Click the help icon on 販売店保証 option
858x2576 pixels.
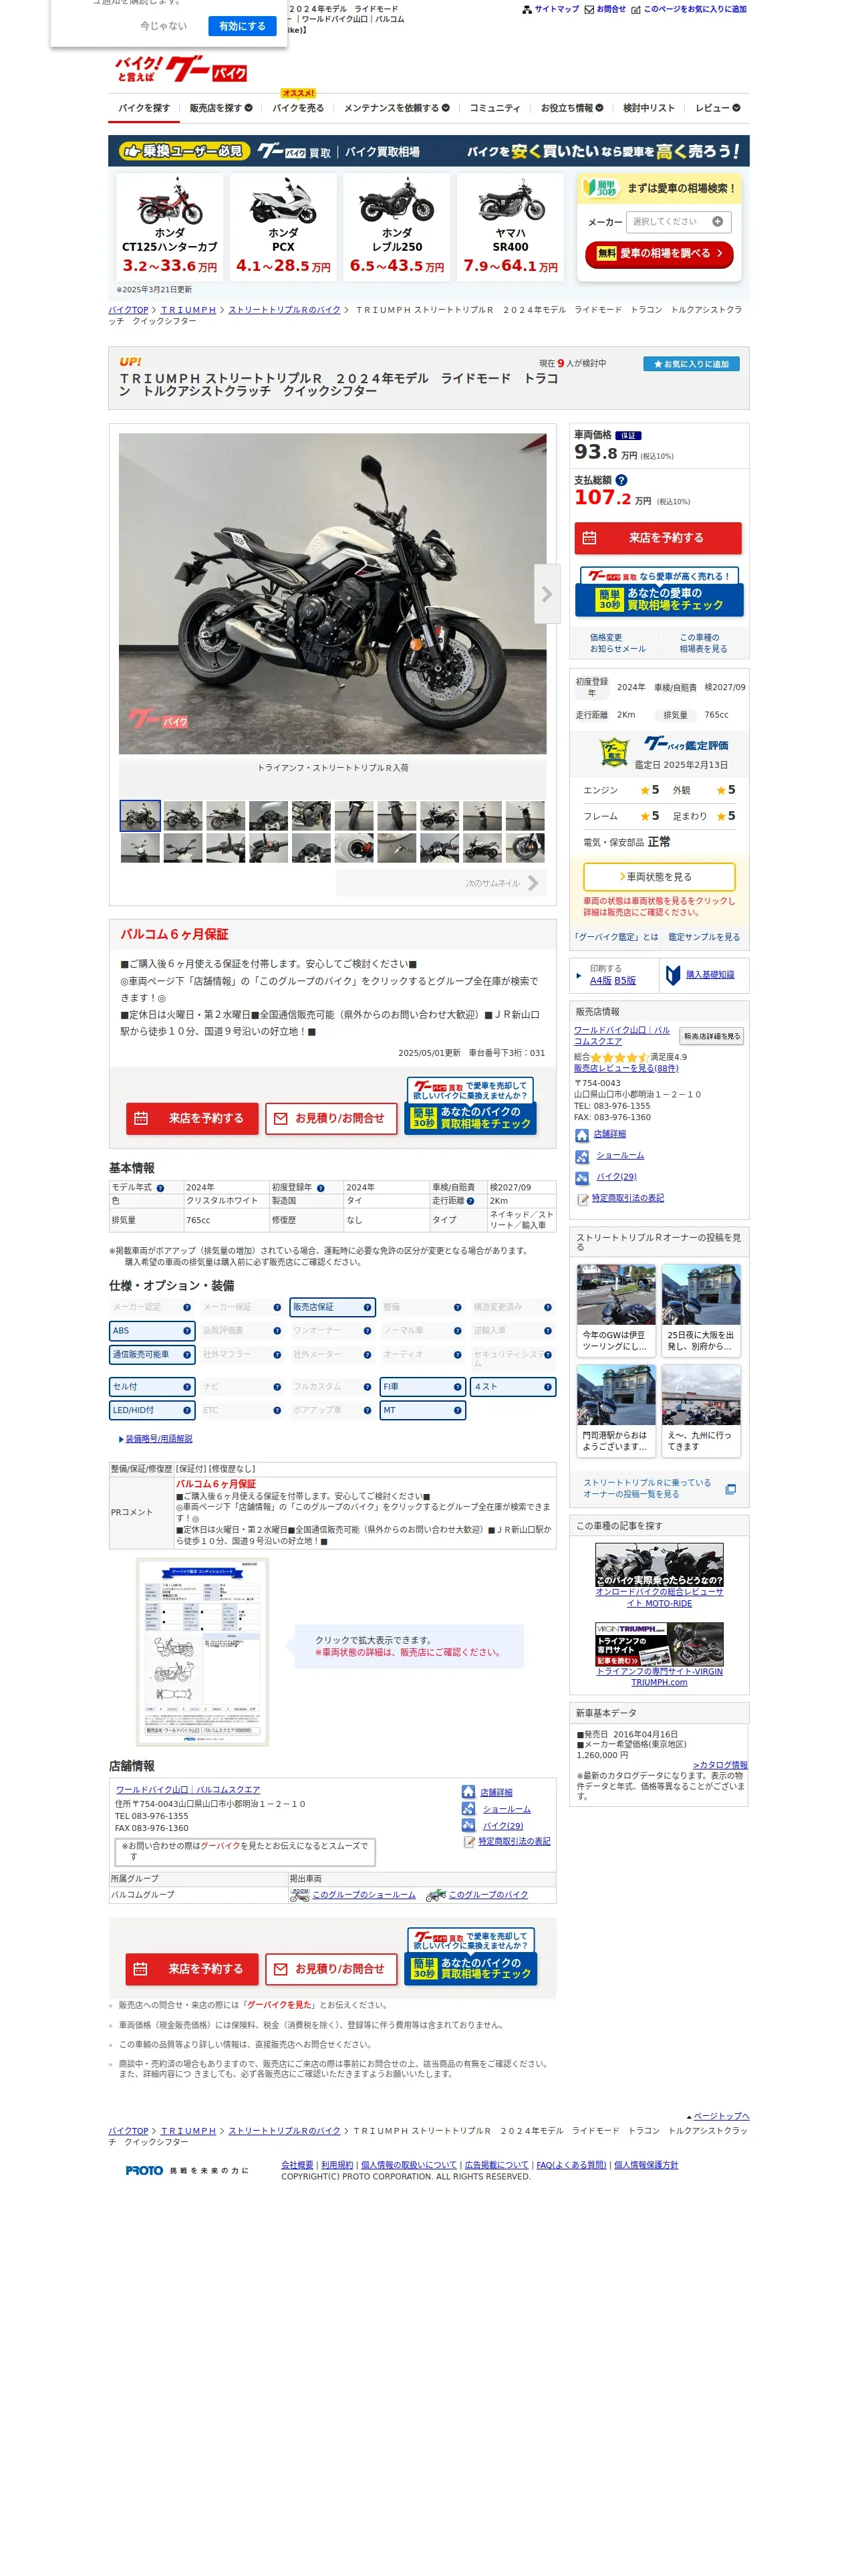click(368, 1307)
